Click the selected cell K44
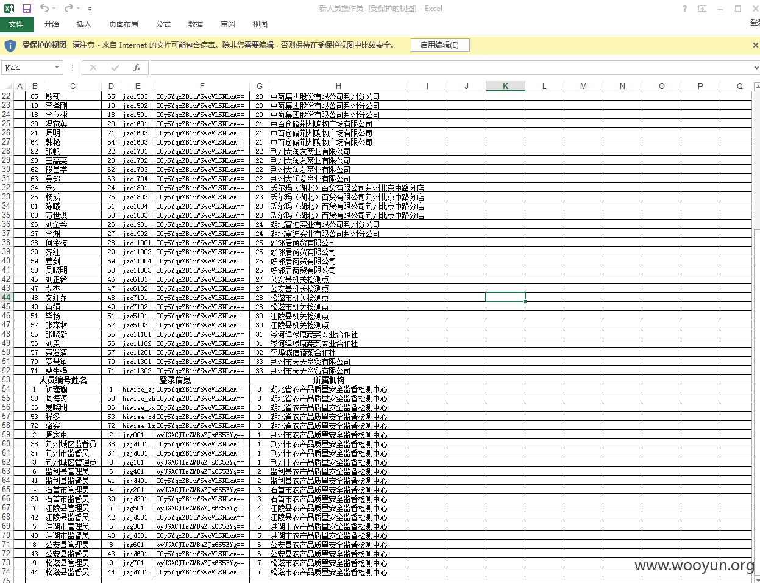This screenshot has width=760, height=583. [x=505, y=298]
